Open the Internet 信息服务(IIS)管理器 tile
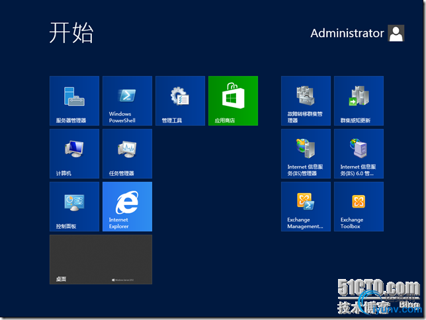The height and width of the screenshot is (320, 426). pyautogui.click(x=306, y=154)
